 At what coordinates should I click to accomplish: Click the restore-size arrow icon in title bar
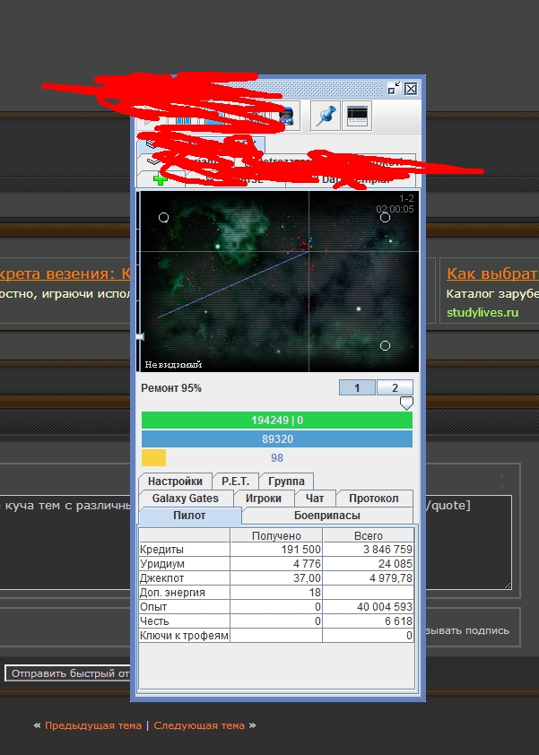click(x=394, y=89)
